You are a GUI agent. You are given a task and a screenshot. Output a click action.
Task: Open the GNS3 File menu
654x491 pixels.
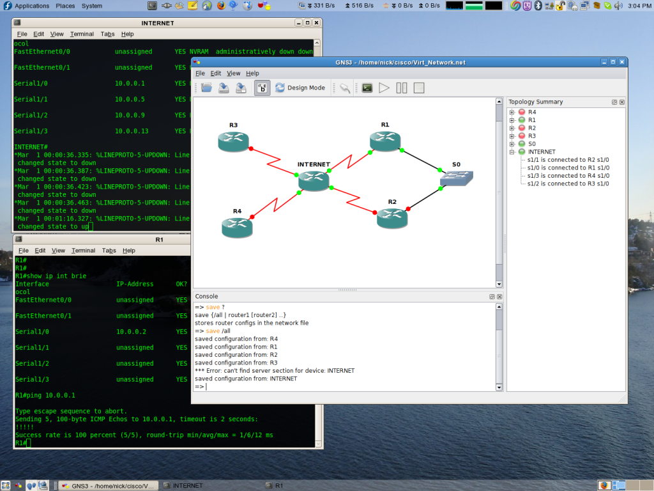click(x=200, y=73)
